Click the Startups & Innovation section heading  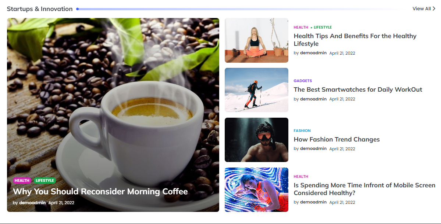(x=40, y=9)
